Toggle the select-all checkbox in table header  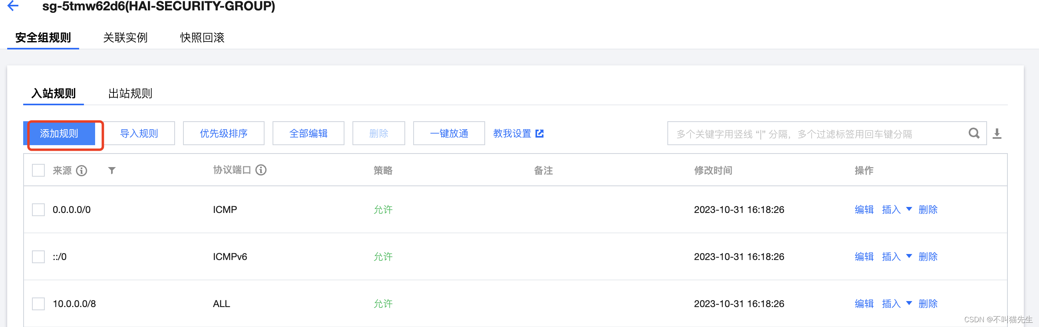[x=38, y=170]
